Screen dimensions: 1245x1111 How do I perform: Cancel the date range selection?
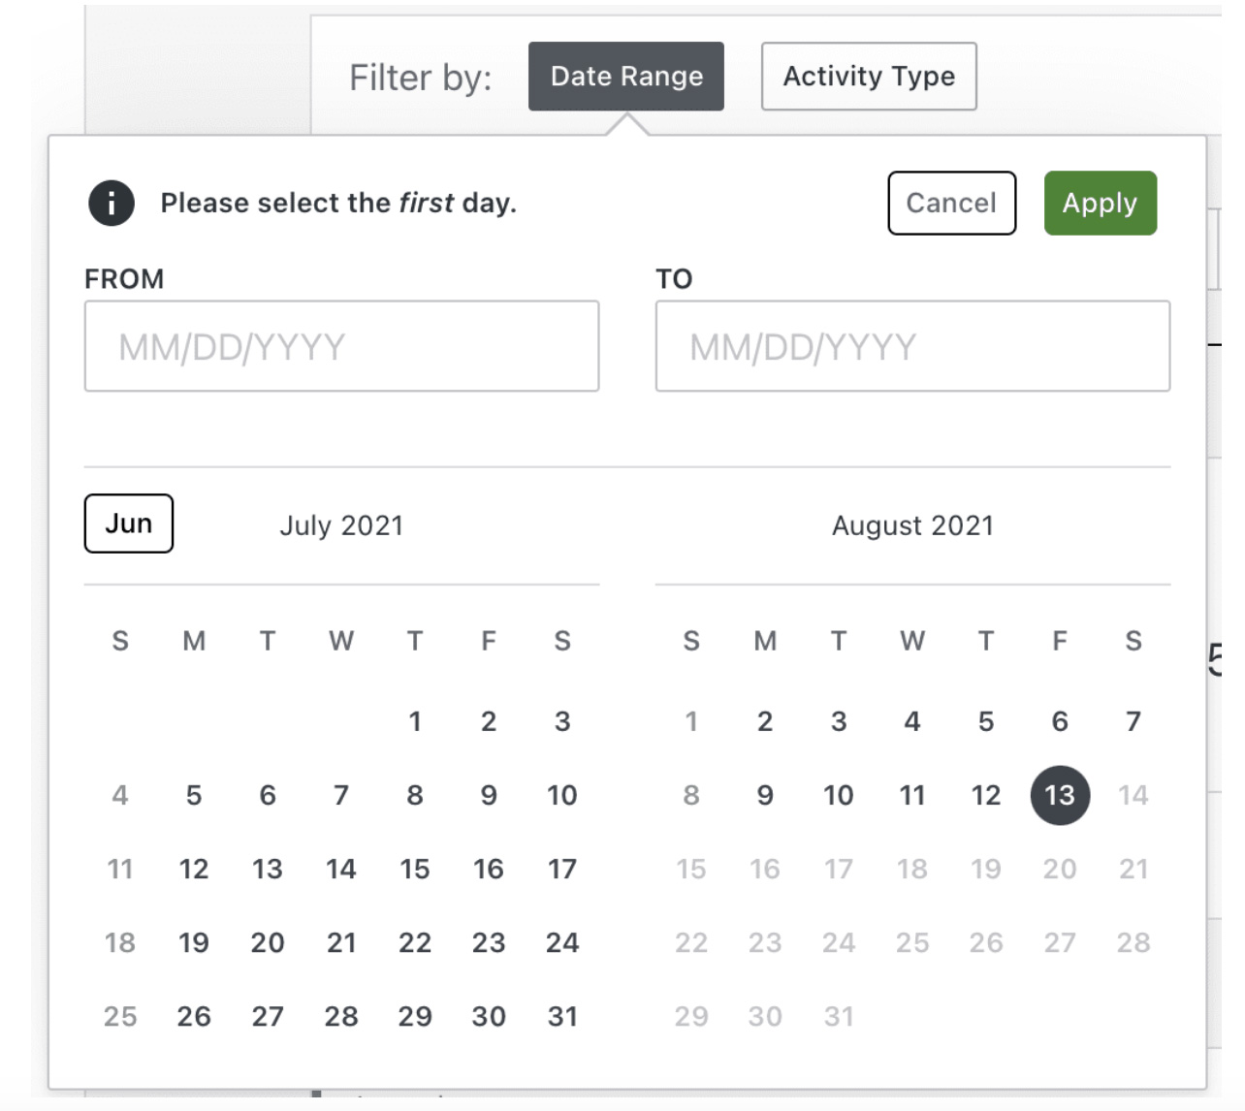[x=951, y=203]
